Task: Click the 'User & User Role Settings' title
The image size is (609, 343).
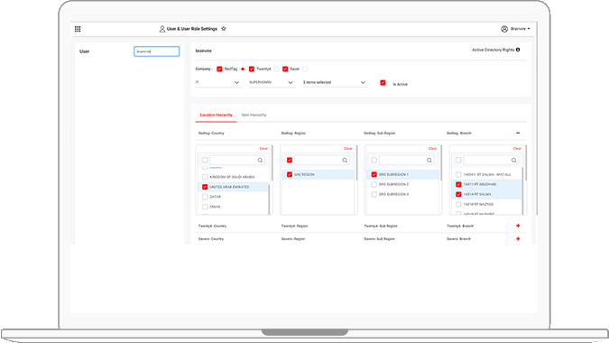Action: [192, 29]
